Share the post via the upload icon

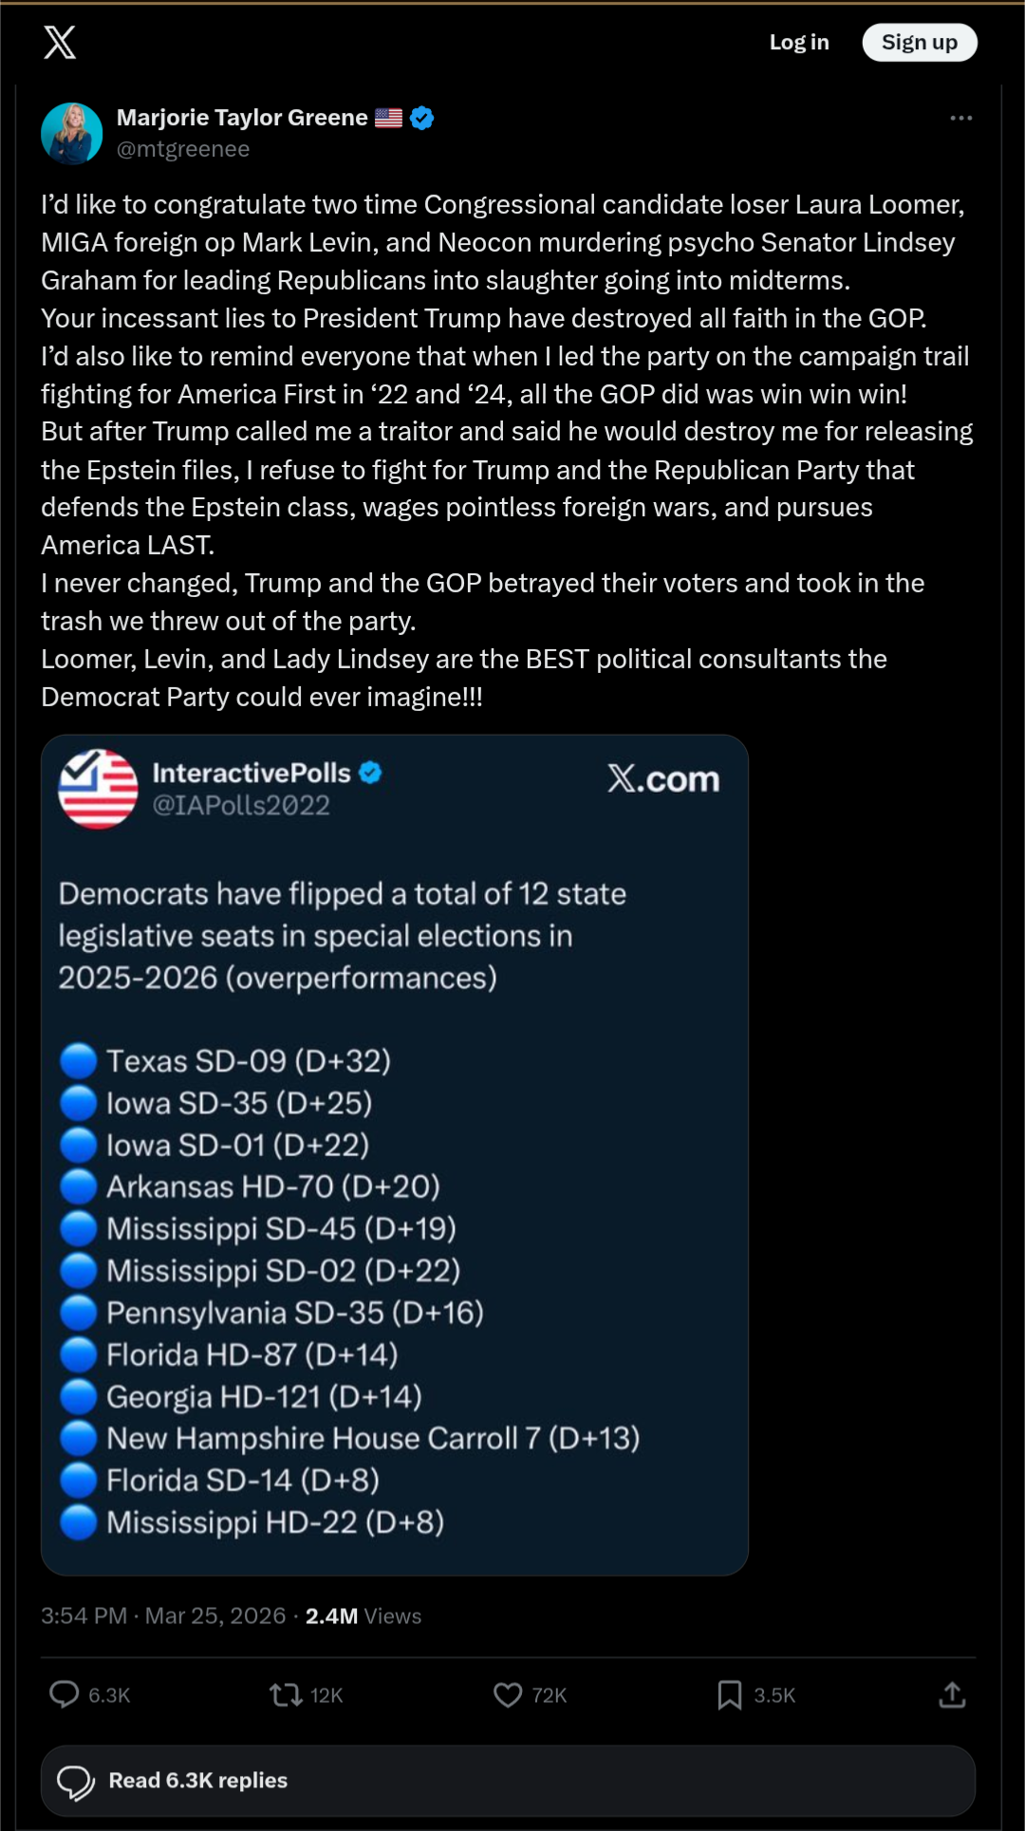tap(952, 1694)
